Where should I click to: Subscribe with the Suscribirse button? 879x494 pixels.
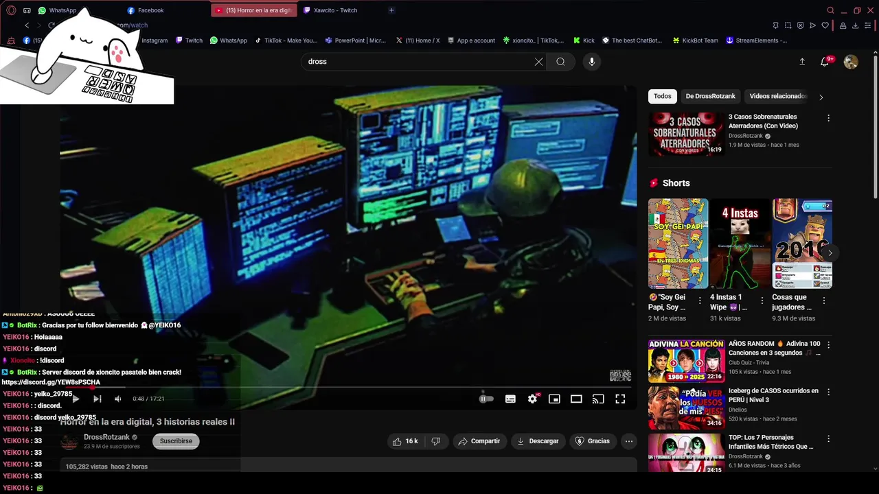tap(176, 441)
